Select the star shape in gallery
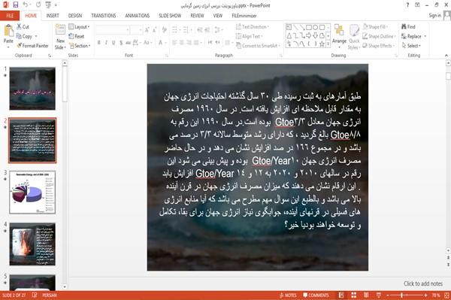The image size is (451, 300). [x=322, y=44]
